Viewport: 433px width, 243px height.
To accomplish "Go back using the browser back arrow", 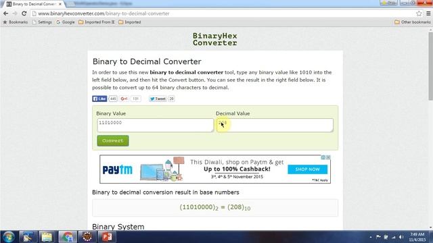I will [5, 13].
